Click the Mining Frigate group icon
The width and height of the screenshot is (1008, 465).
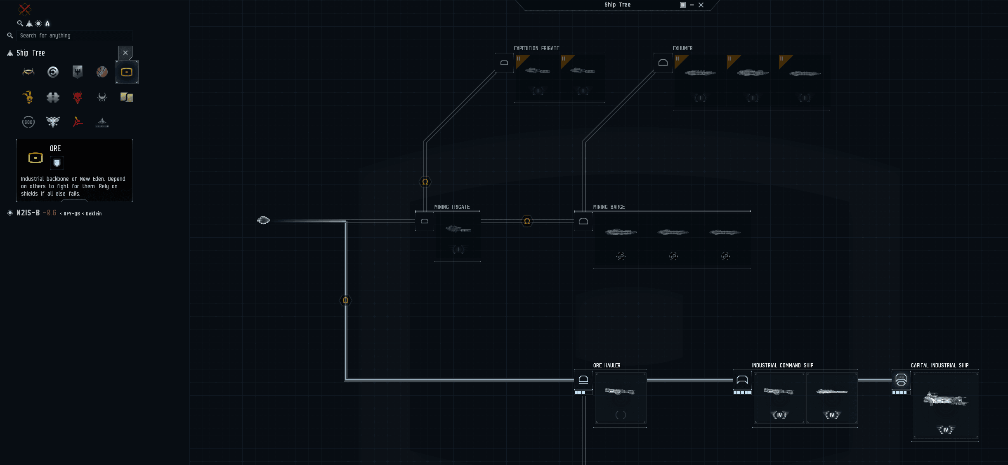pos(425,221)
